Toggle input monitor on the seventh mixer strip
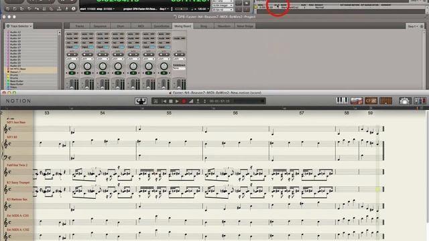Viewport: 429px width, 241px height. 164,47
